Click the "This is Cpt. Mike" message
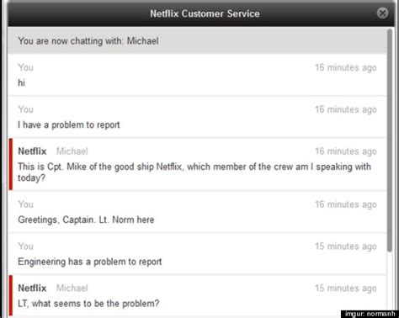Viewport: 399px width, 318px height. point(194,172)
